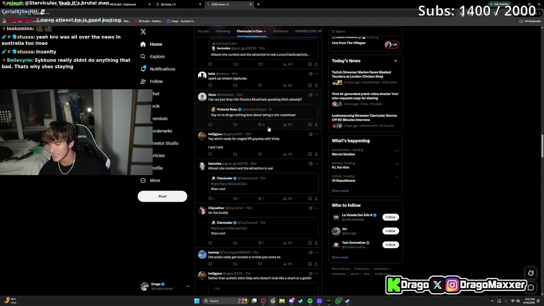This screenshot has height=306, width=544.
Task: Follow the Jev account
Action: point(391,231)
